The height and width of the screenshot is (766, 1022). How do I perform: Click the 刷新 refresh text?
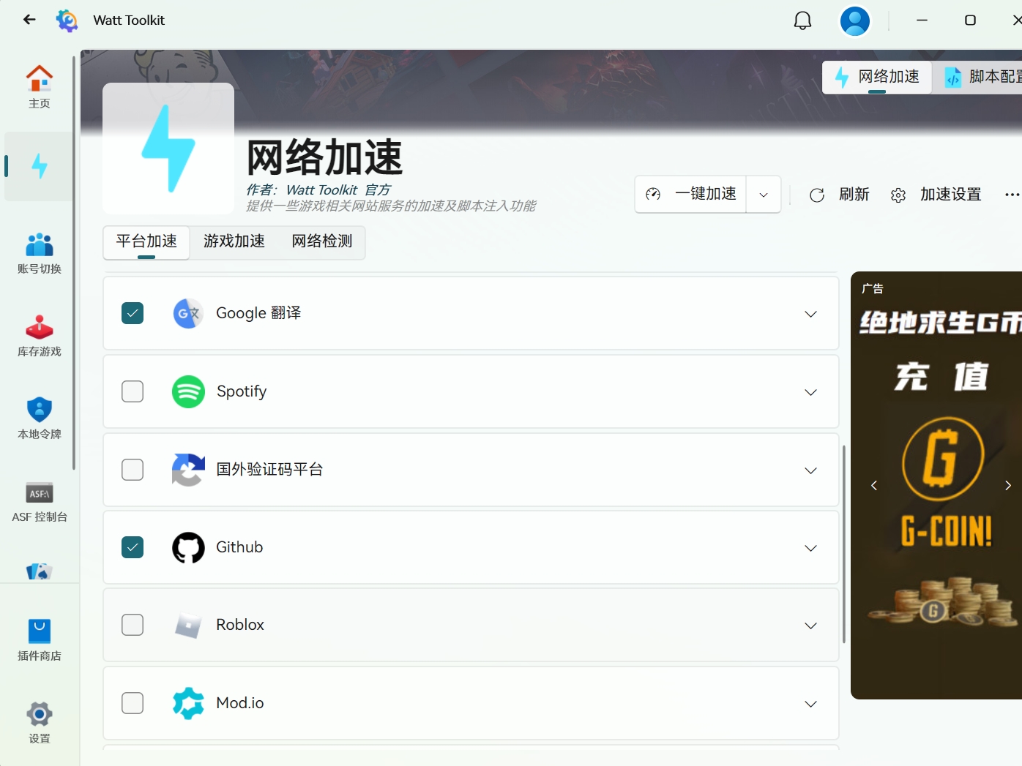(854, 195)
